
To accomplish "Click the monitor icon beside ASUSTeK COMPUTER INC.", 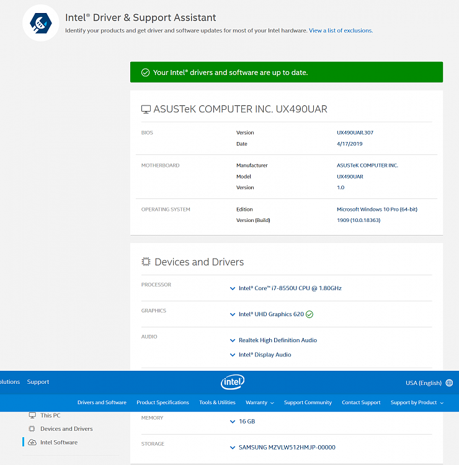I will 146,109.
